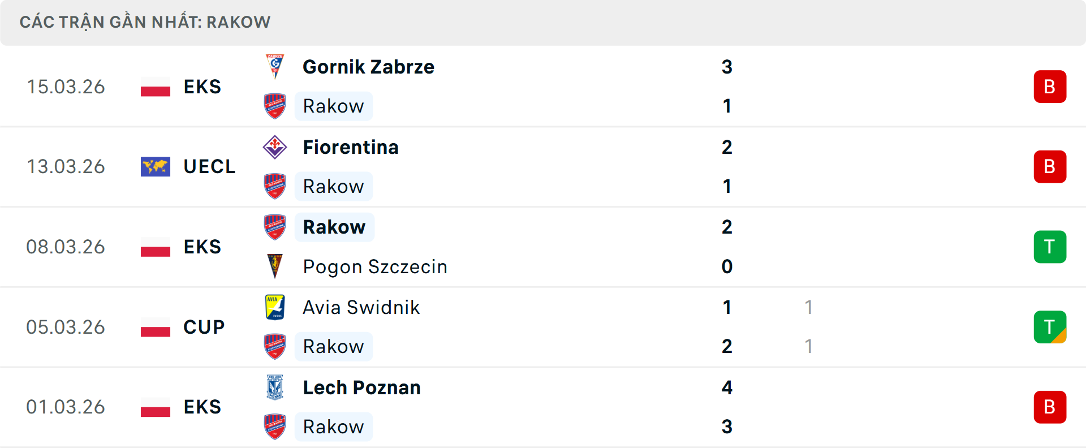
Task: Open Lech Poznan team link
Action: [x=362, y=387]
